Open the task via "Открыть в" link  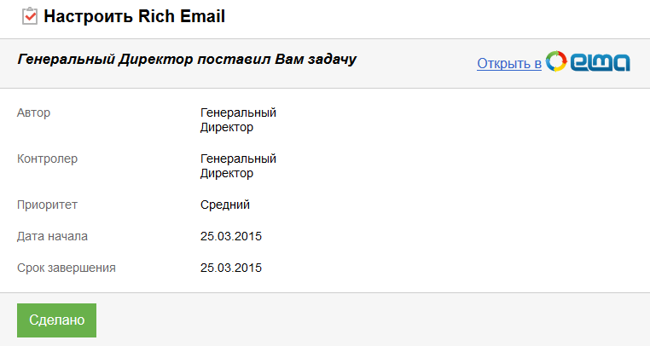coord(509,63)
